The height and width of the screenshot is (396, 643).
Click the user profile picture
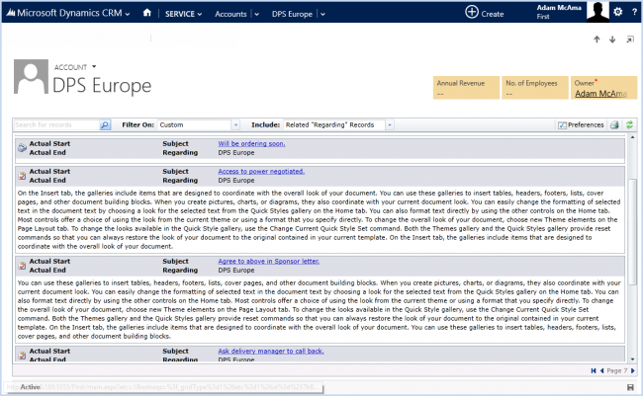click(x=597, y=12)
